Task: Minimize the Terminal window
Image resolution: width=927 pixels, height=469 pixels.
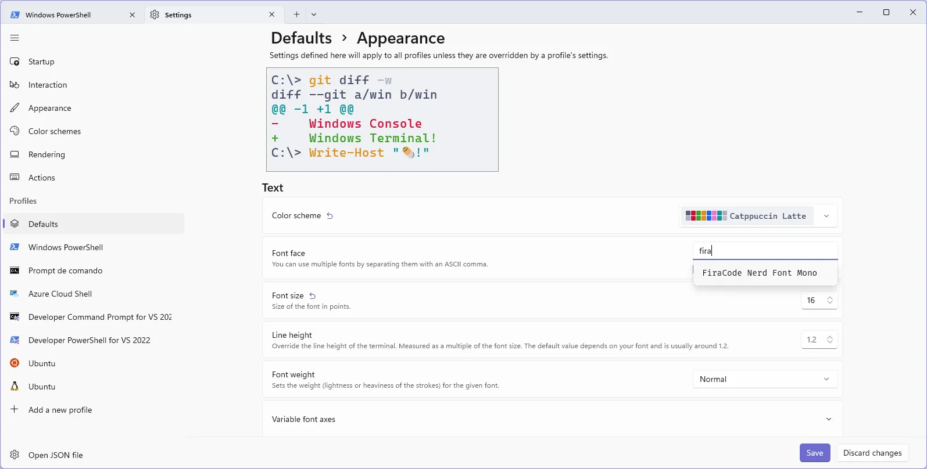Action: [860, 12]
